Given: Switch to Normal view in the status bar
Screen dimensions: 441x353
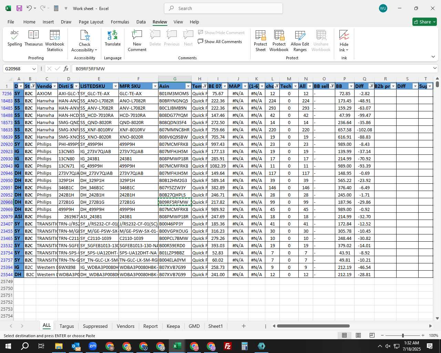Looking at the screenshot, I should pyautogui.click(x=344, y=335).
